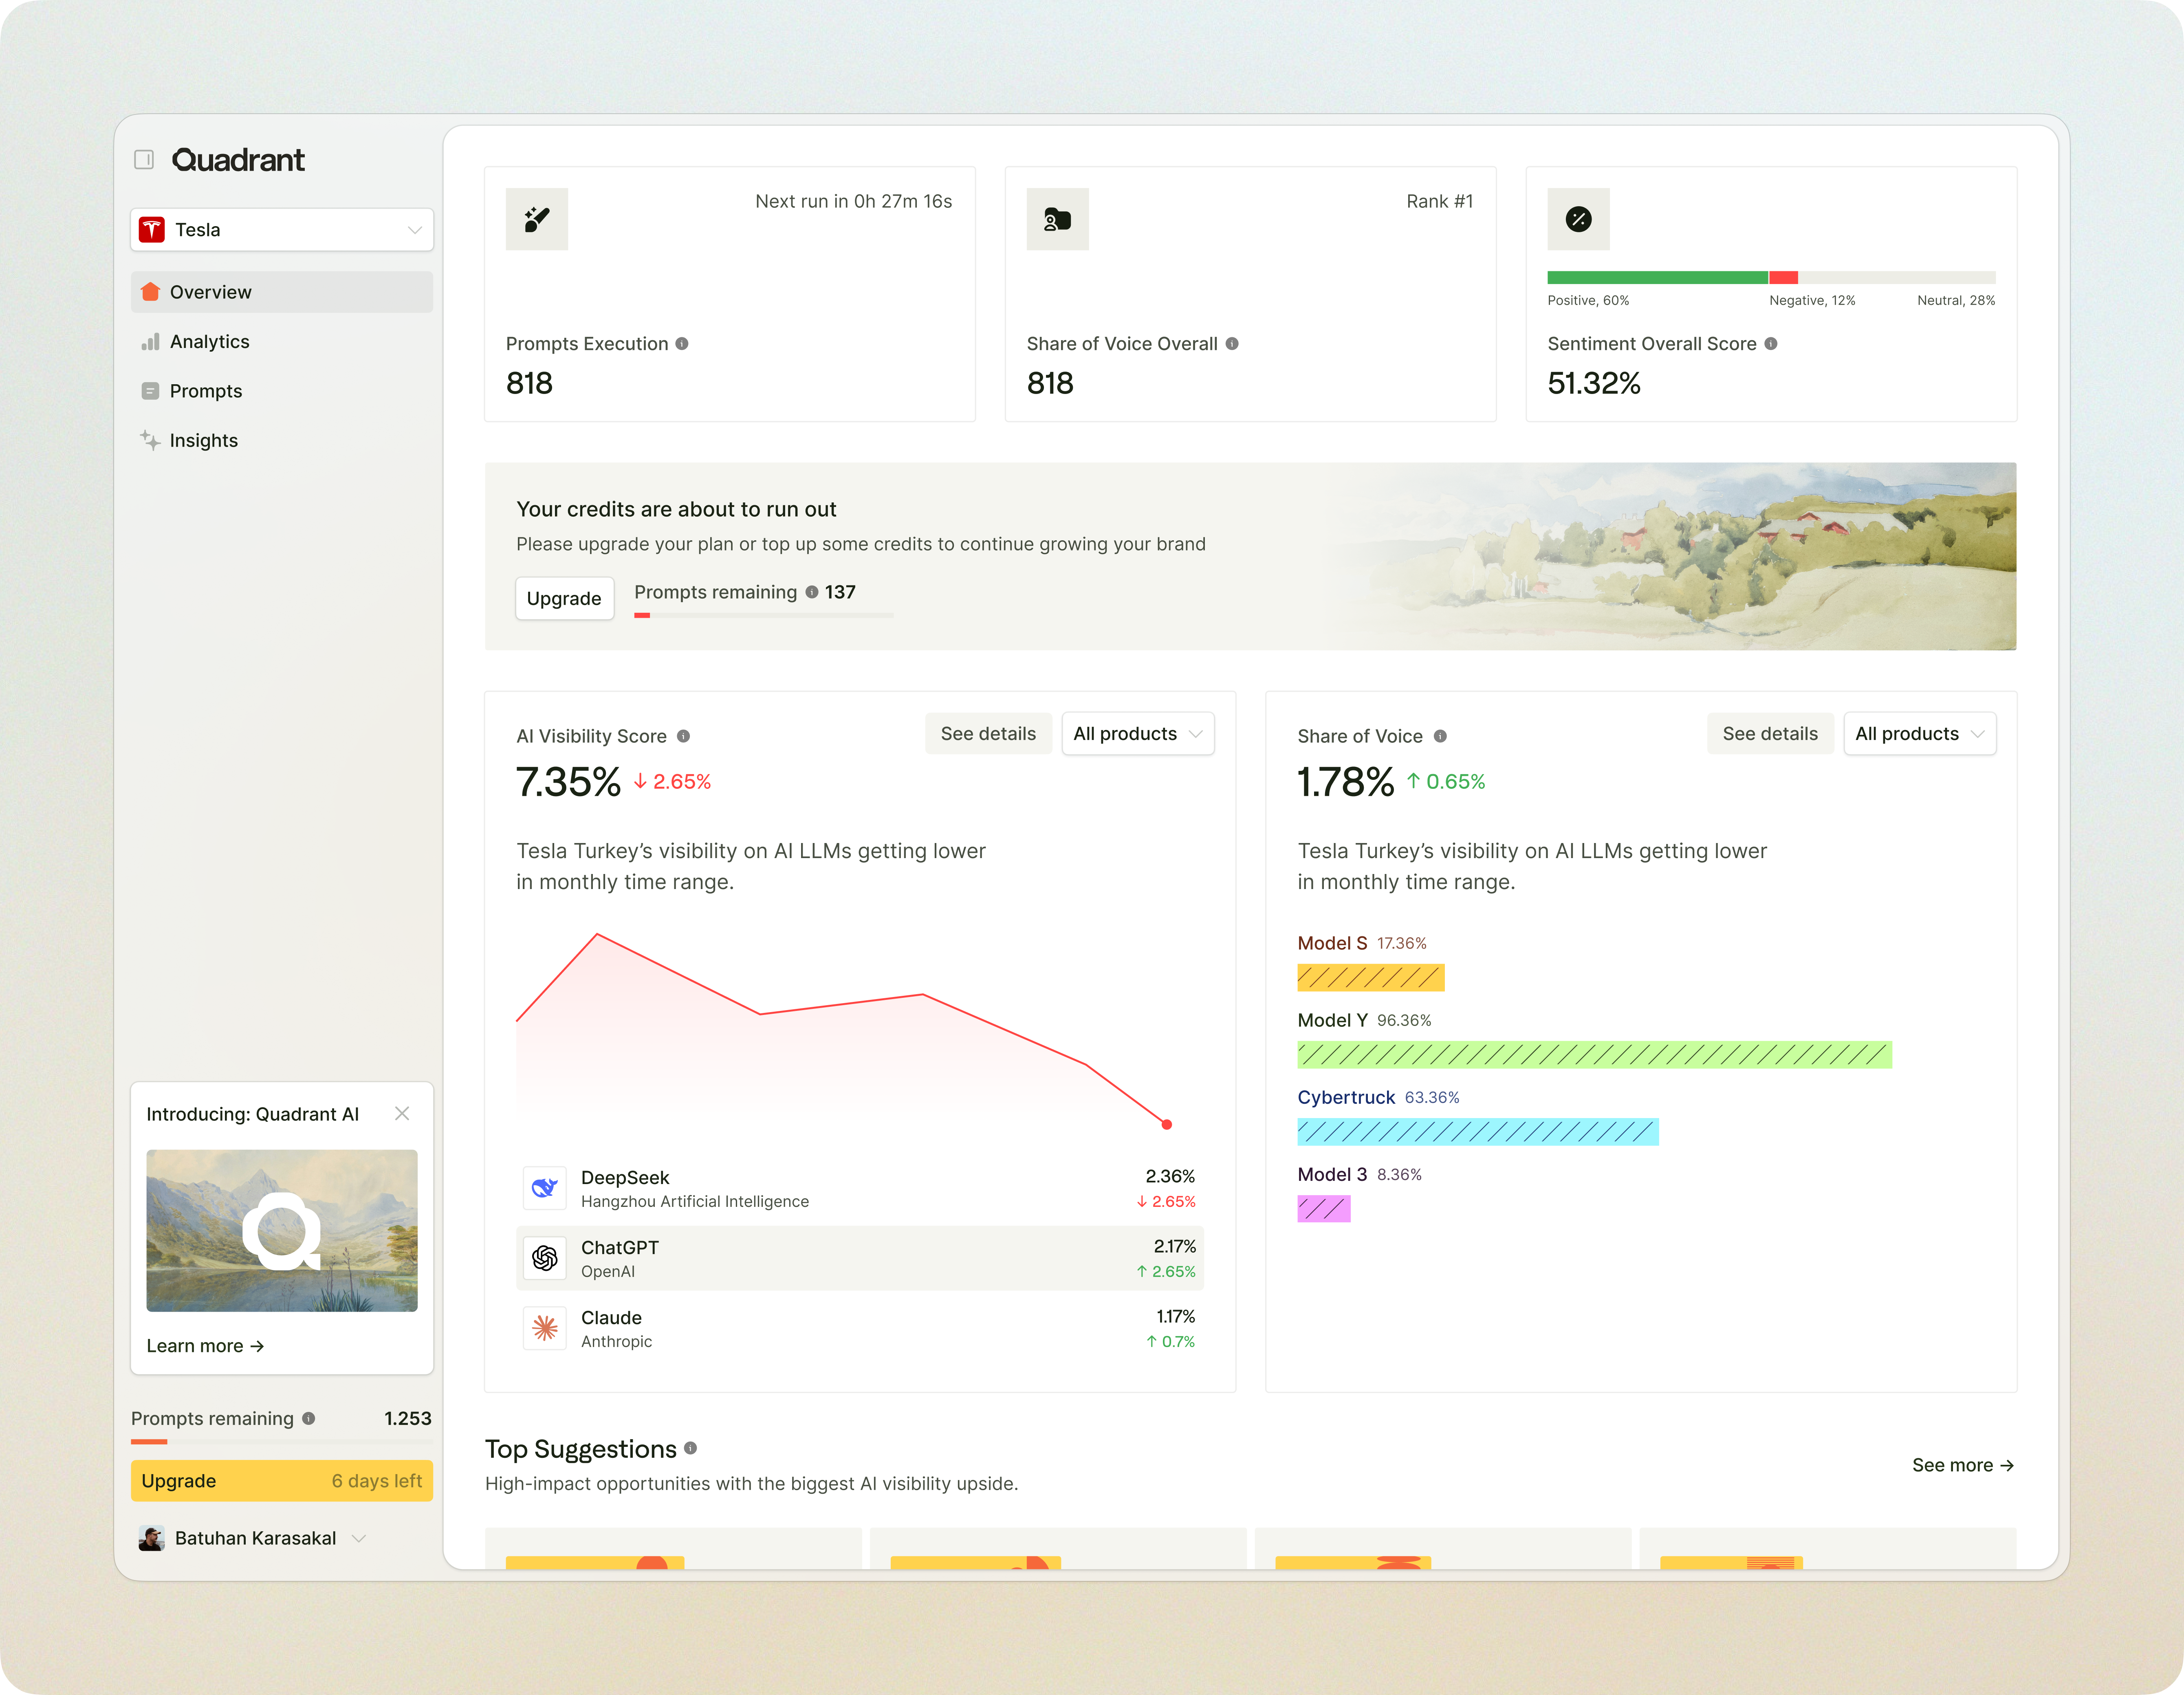Click the Quadrant logo
Screen dimensions: 2184x1695
coord(238,160)
